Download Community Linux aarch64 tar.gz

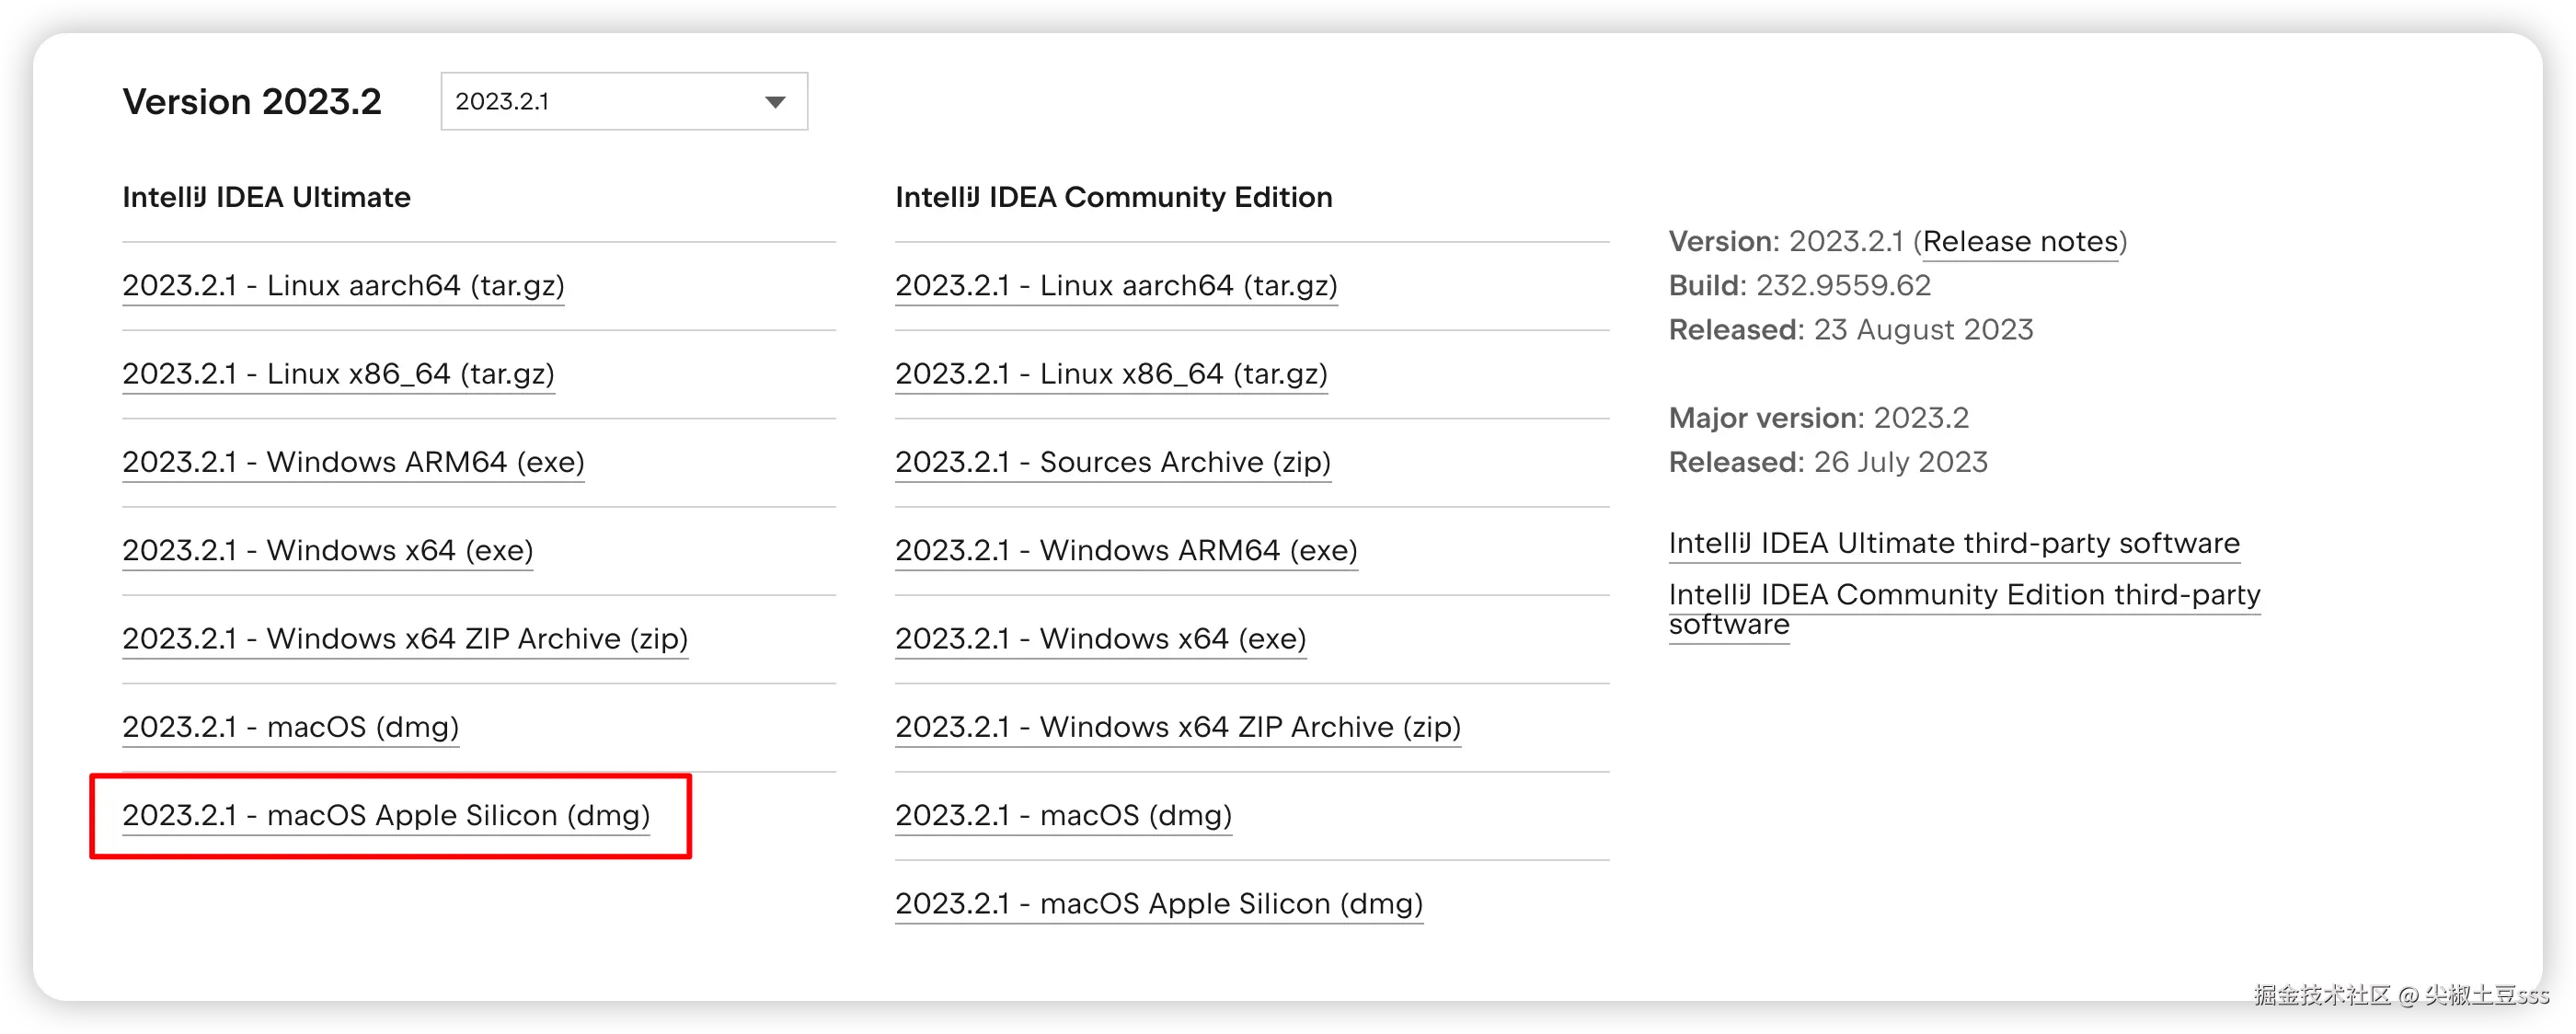[1116, 285]
